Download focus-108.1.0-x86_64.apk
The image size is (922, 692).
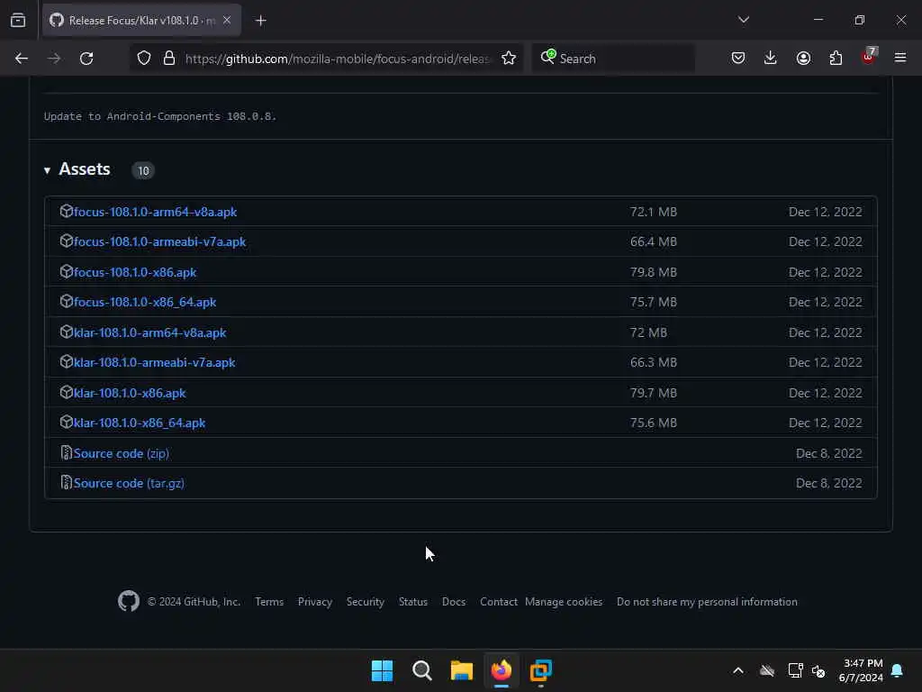(x=145, y=302)
